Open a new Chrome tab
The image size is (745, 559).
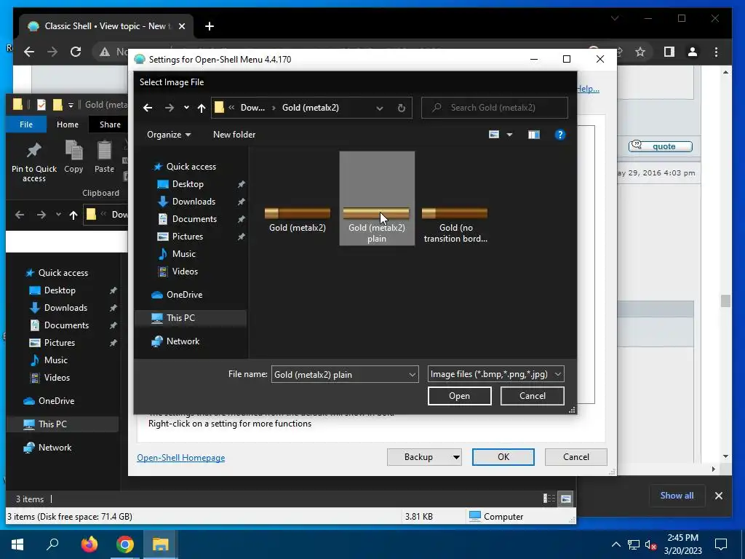click(x=210, y=26)
